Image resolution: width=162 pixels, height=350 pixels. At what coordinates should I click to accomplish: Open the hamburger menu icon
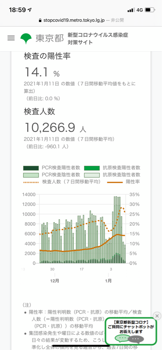[x=11, y=38]
